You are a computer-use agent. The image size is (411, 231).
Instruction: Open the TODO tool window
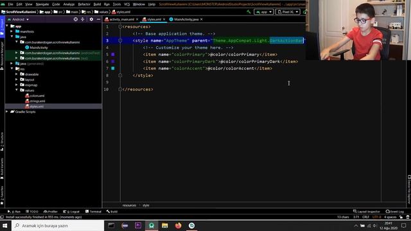[x=32, y=211]
